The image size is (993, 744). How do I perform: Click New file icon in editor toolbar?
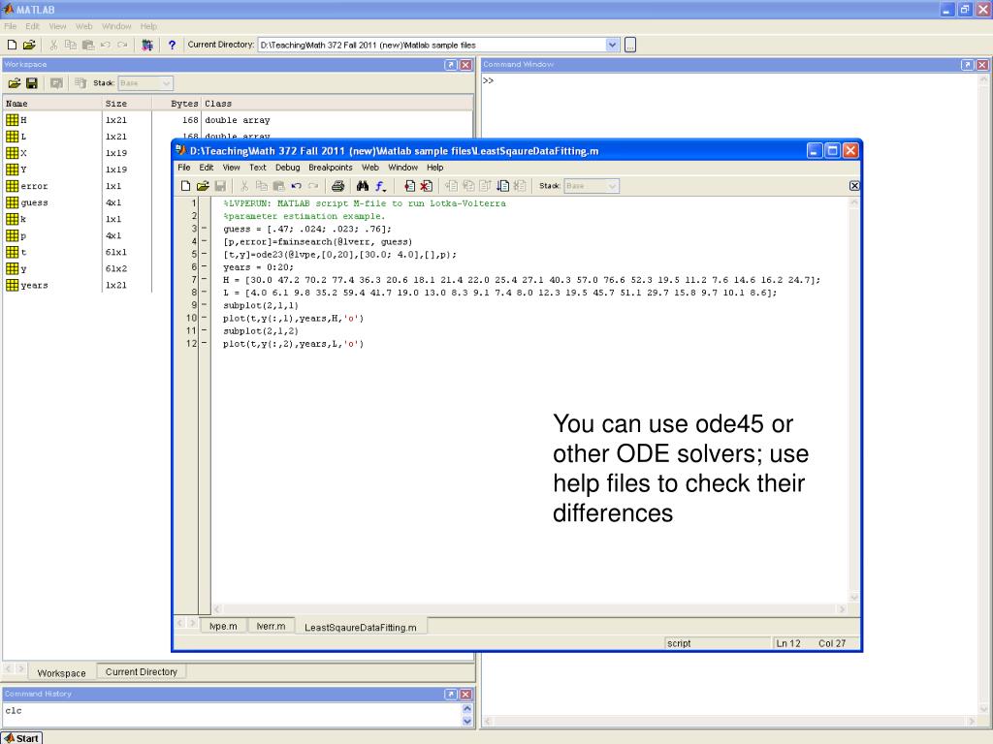coord(185,186)
